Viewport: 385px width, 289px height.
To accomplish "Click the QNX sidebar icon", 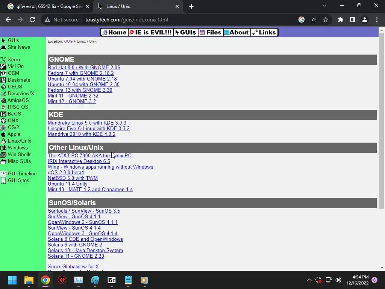I will 3,120.
